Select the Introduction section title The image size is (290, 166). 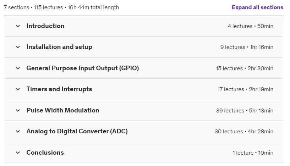coord(45,26)
